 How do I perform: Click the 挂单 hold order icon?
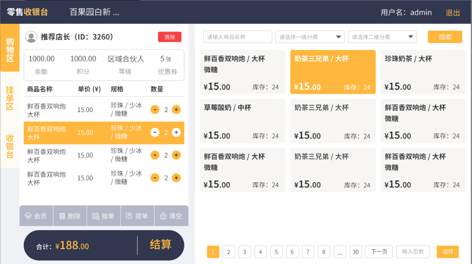coord(96,216)
